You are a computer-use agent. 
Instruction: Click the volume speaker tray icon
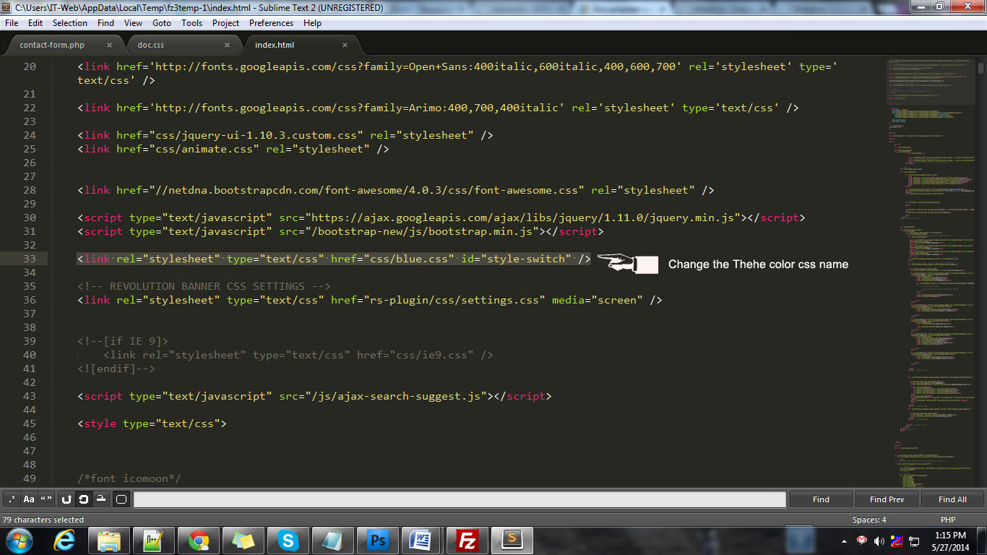point(879,541)
